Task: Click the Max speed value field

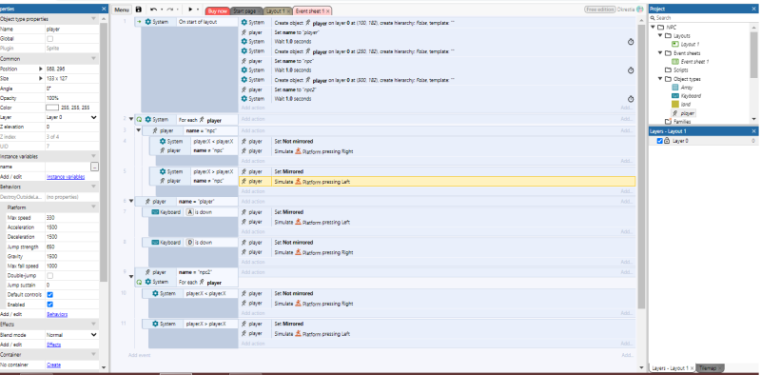Action: (x=72, y=218)
